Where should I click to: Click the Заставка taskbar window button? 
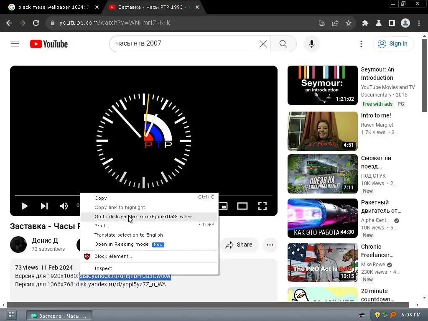click(x=59, y=316)
